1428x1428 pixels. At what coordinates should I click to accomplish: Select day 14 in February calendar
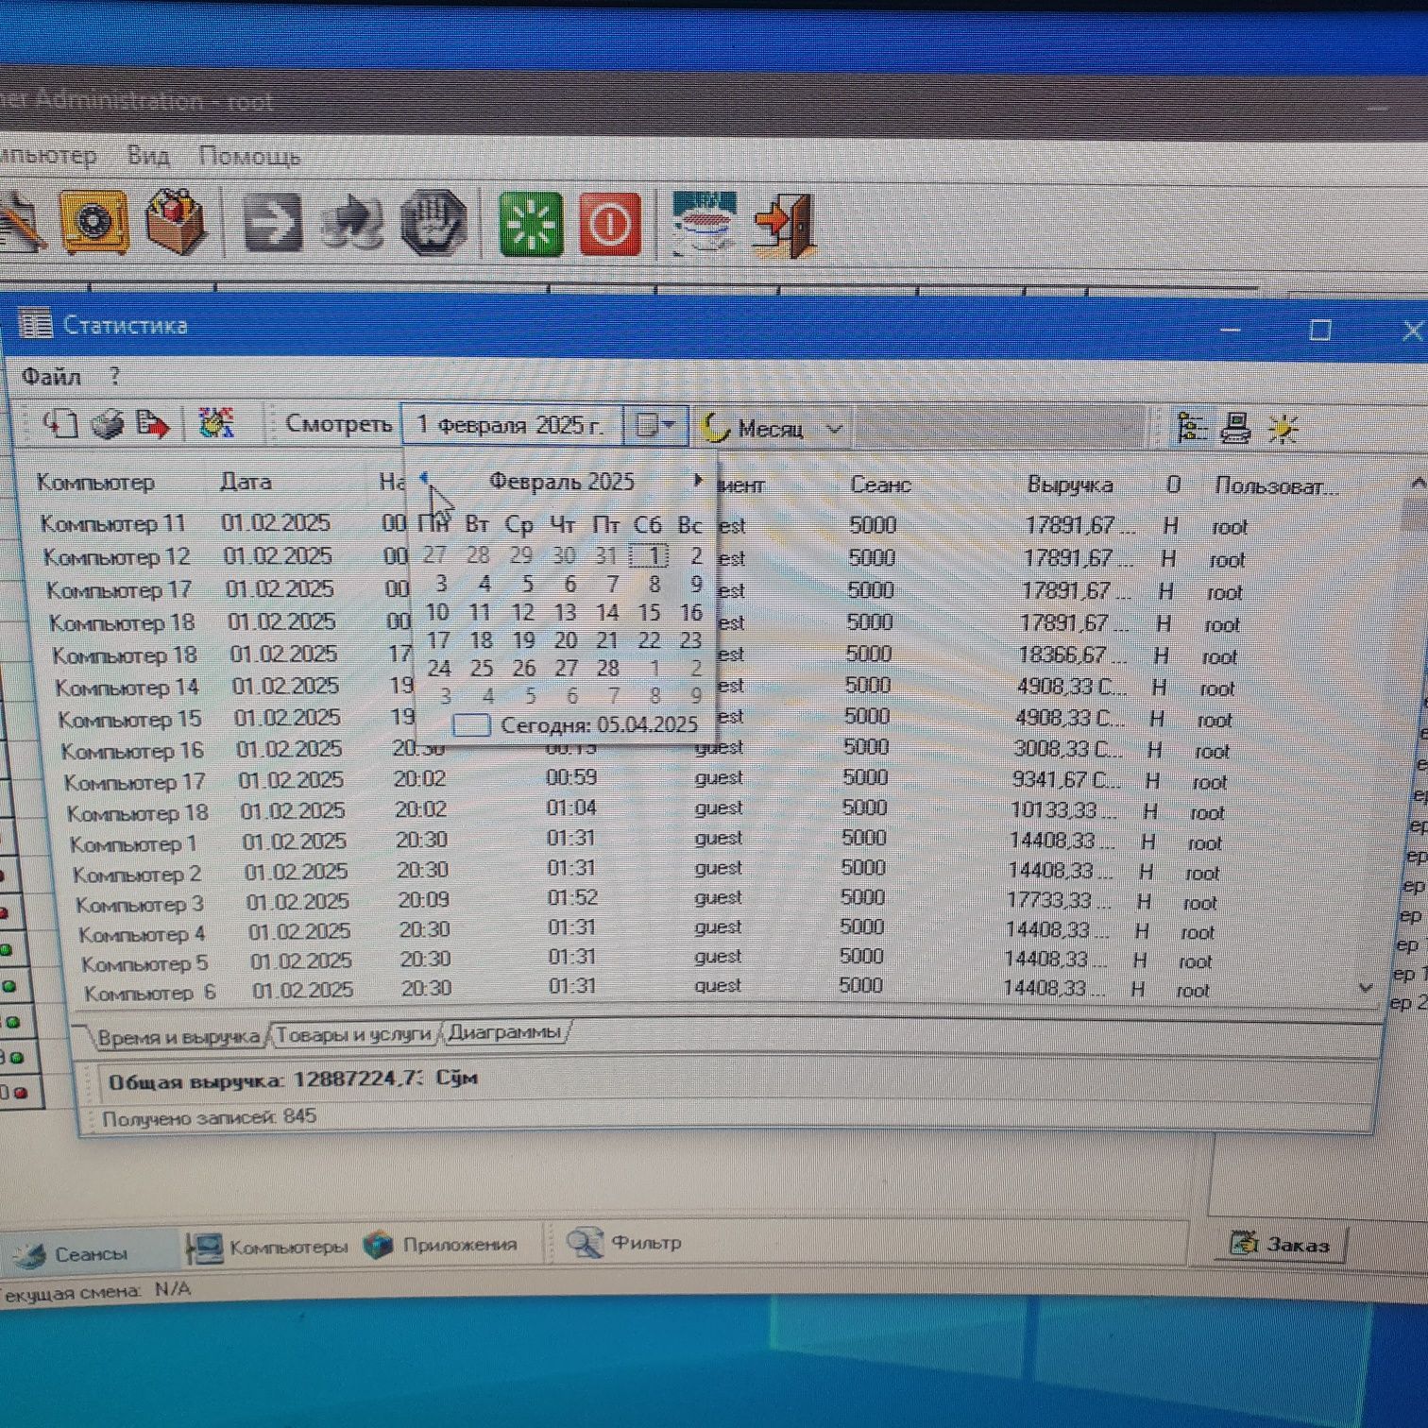tap(608, 612)
